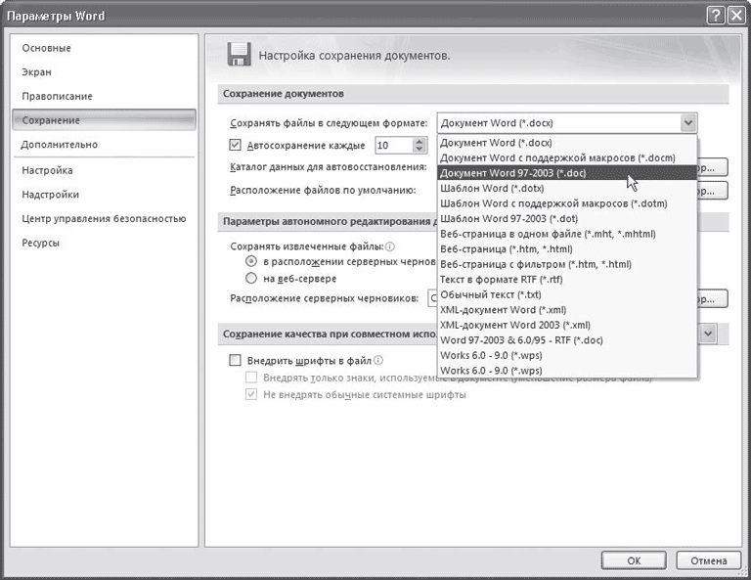Image resolution: width=751 pixels, height=580 pixels.
Task: Choose Документ Word (*.docx) in list
Action: point(567,143)
